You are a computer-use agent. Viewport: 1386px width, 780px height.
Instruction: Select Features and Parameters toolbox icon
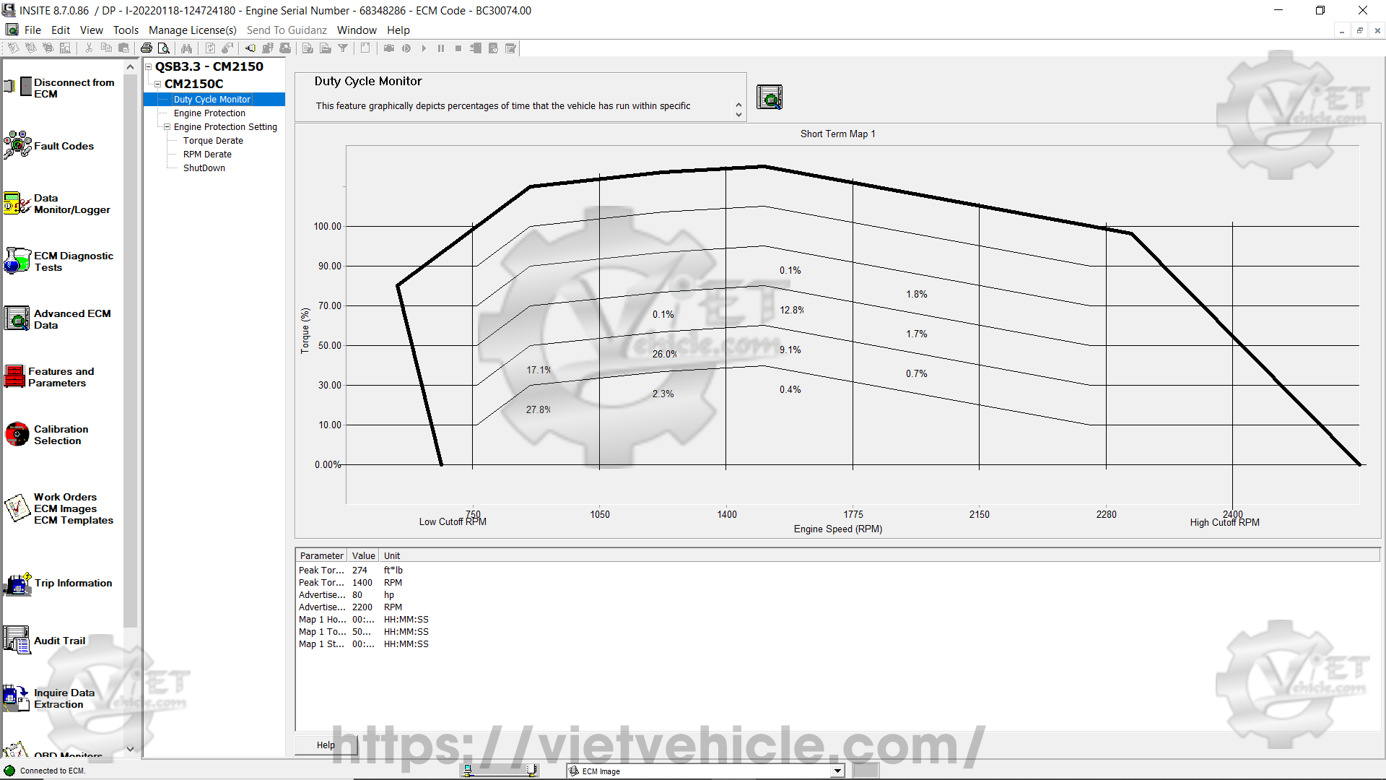14,376
